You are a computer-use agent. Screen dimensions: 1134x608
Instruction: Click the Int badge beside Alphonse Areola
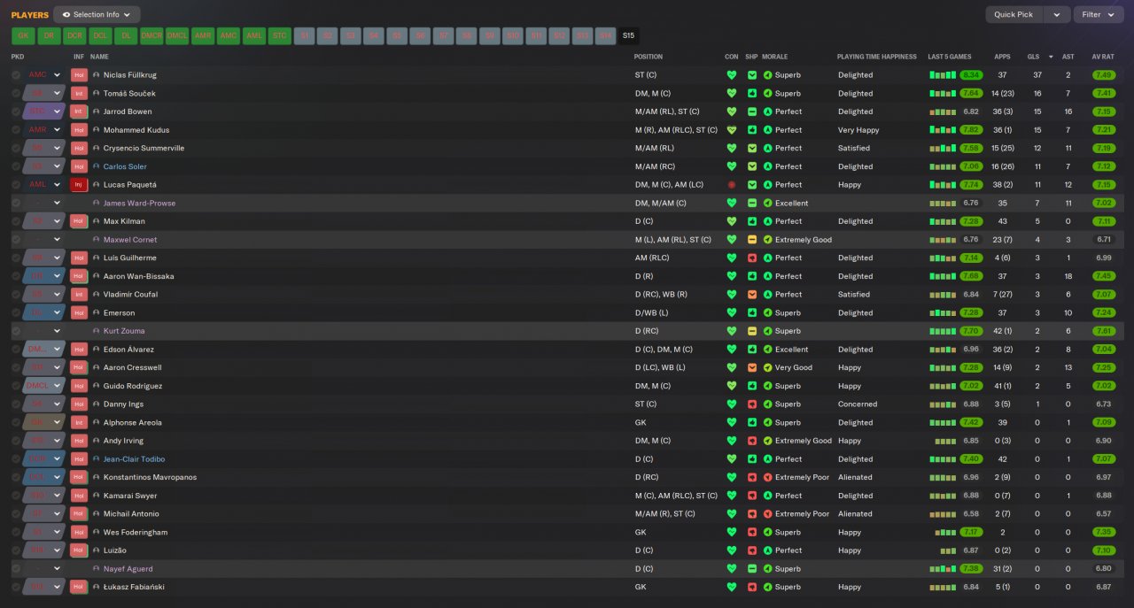pyautogui.click(x=79, y=422)
